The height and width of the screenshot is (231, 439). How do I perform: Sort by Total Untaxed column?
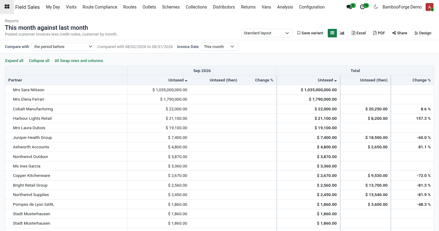(327, 80)
